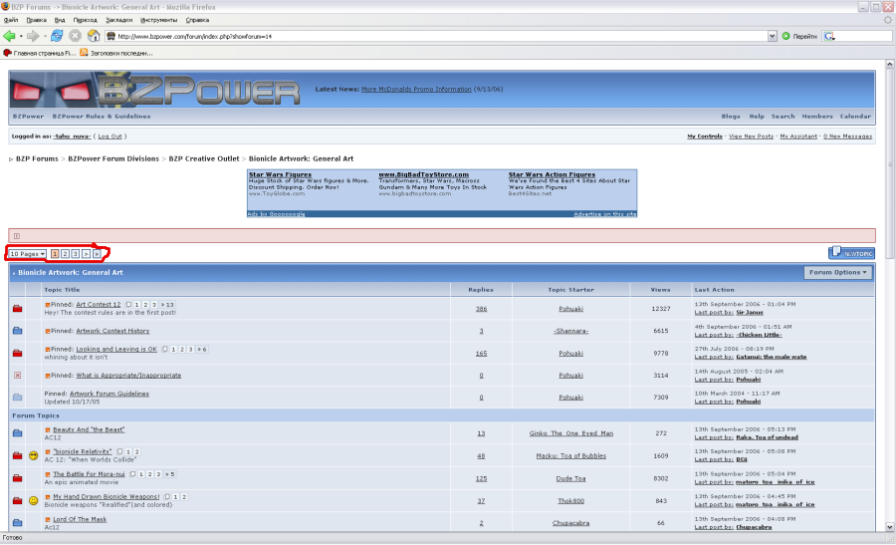
Task: Open the Переход menu
Action: 86,20
